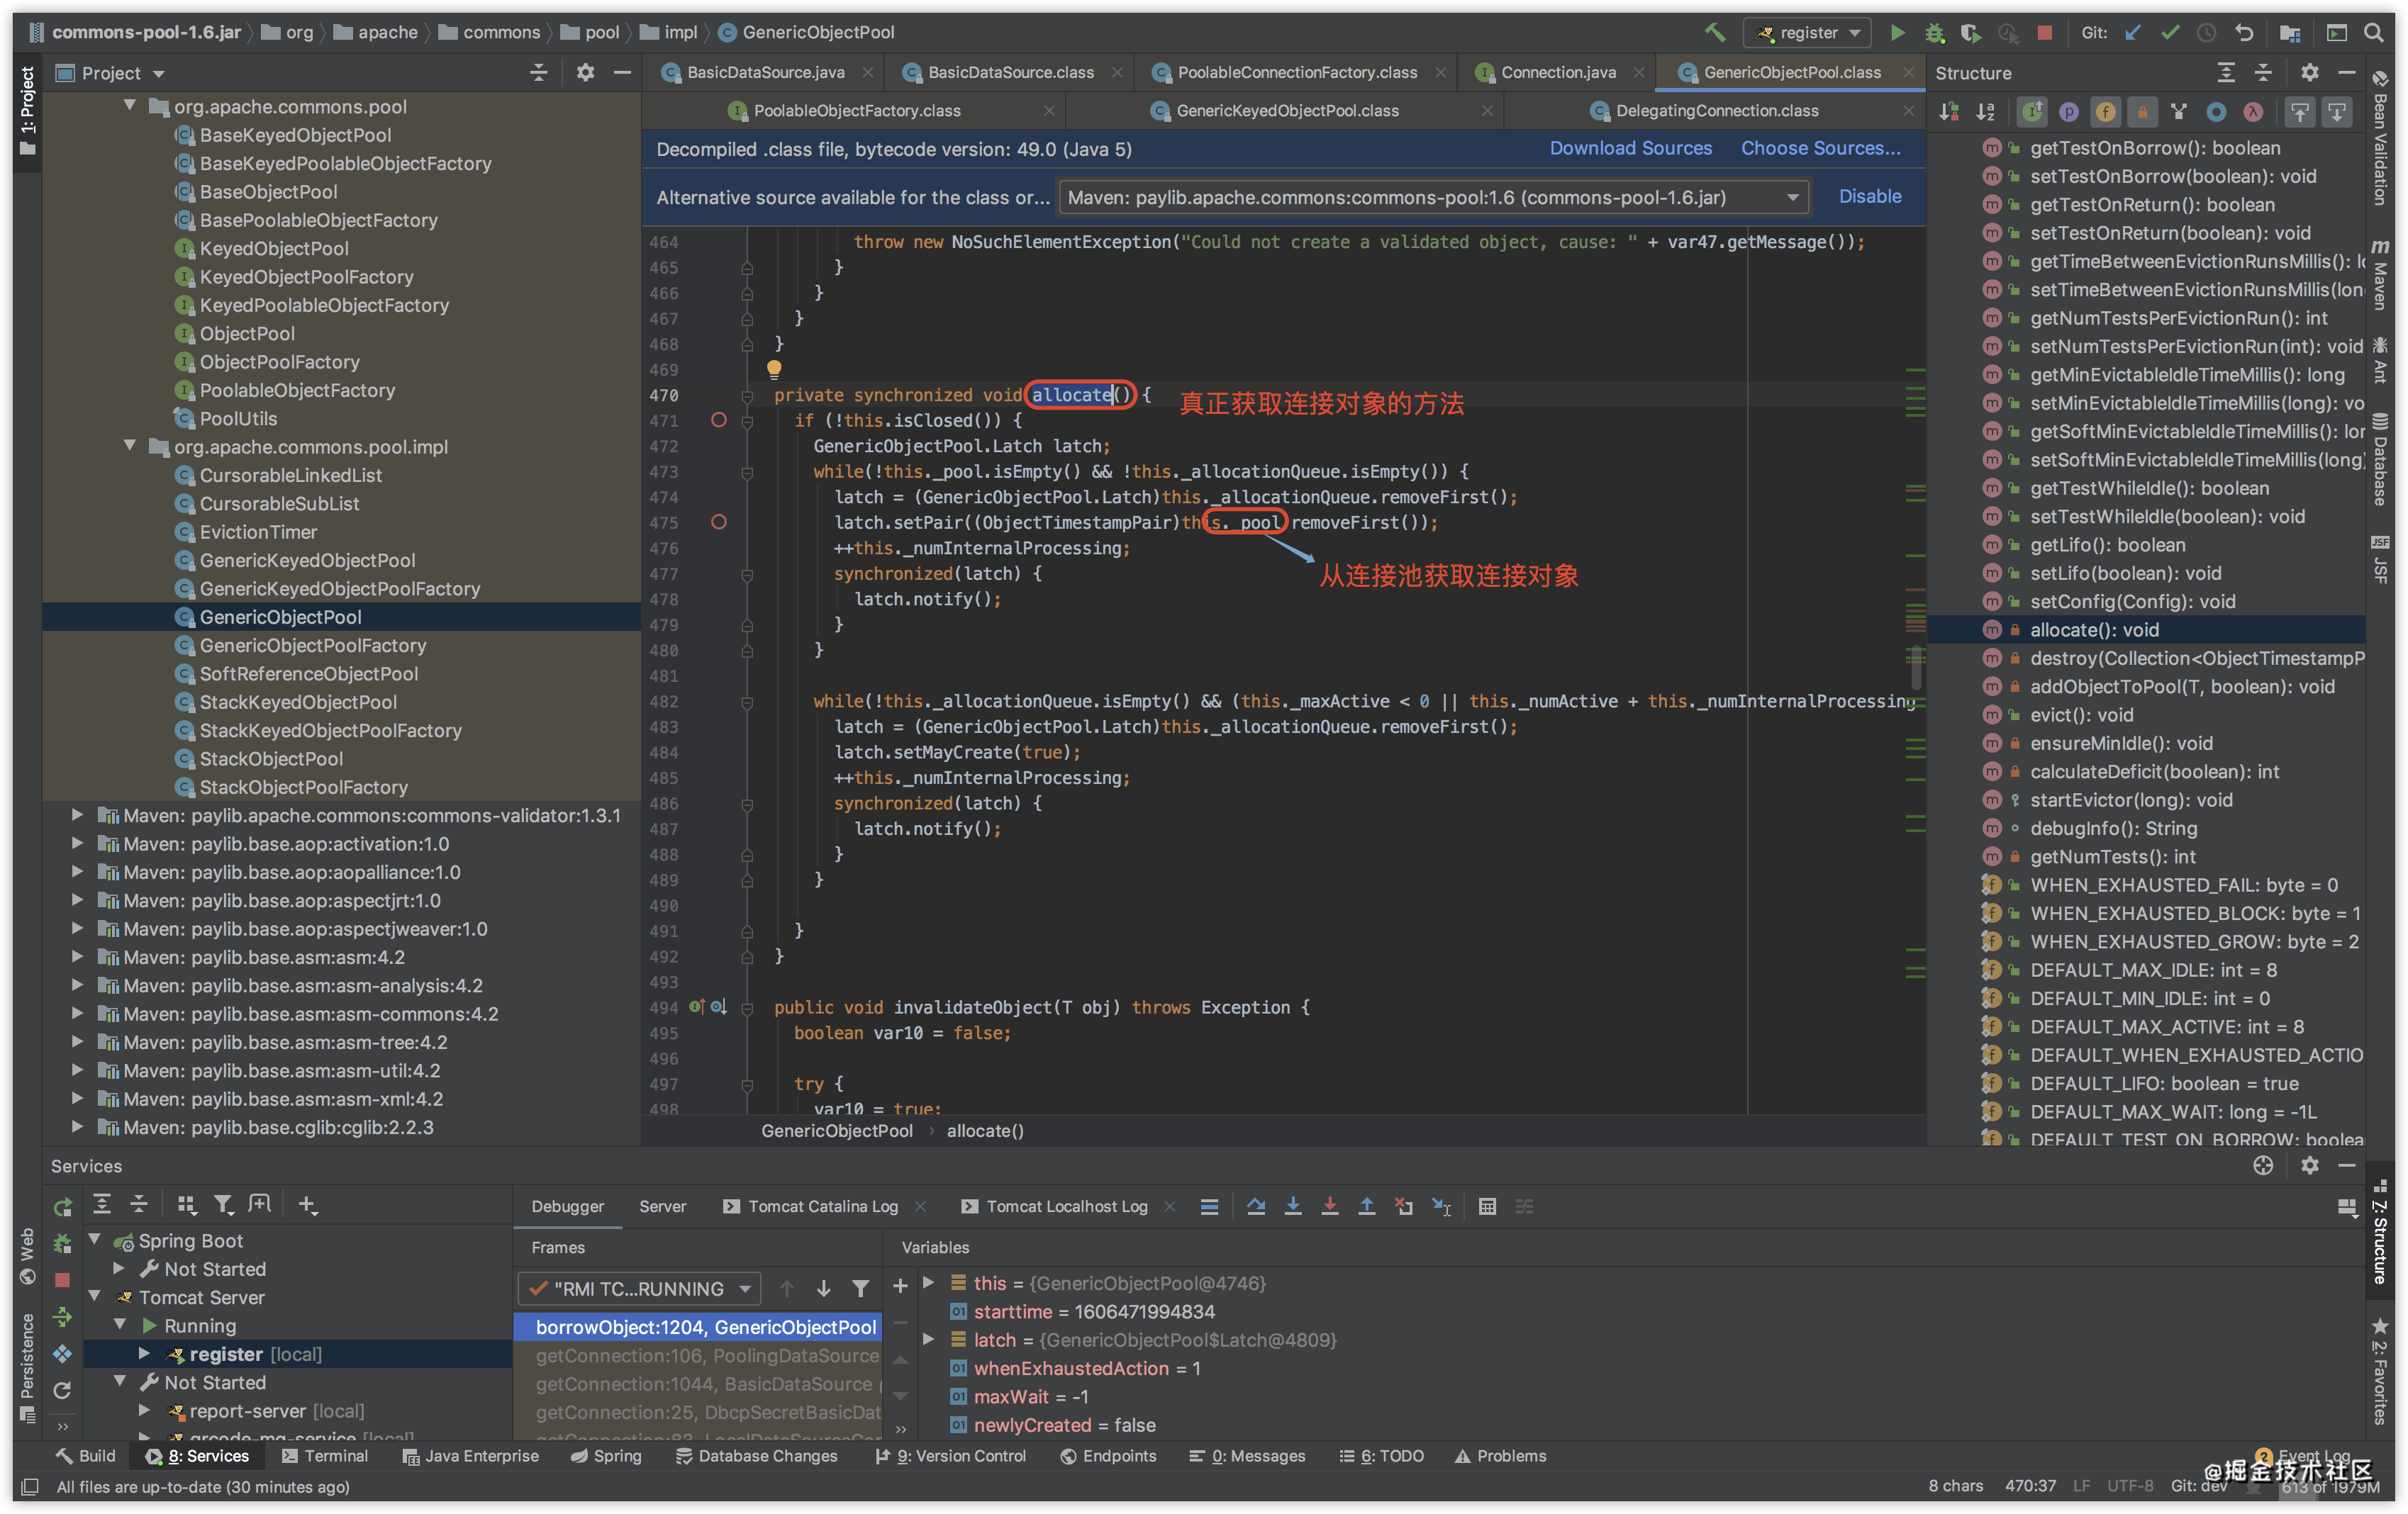Click Build Project hammer icon

point(1715,32)
